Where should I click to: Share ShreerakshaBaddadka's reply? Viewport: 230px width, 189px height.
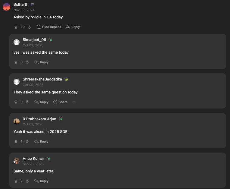[x=60, y=102]
